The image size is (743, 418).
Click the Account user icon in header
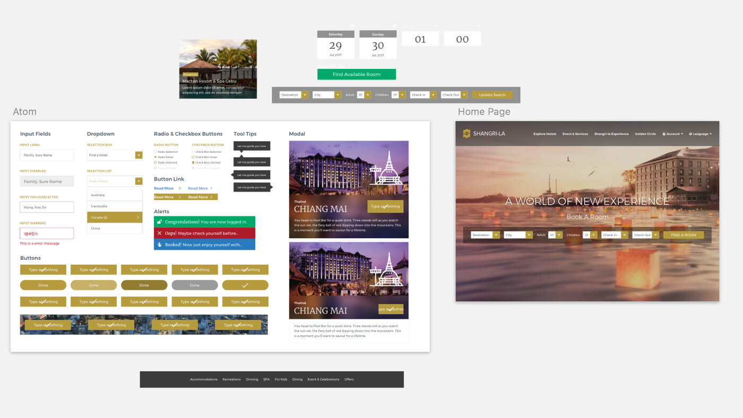coord(664,134)
